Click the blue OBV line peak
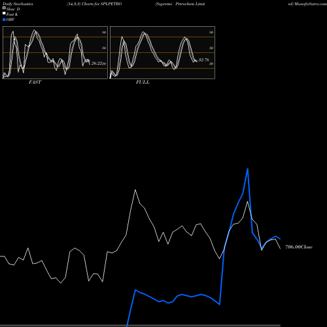327x327 pixels. (x=247, y=169)
